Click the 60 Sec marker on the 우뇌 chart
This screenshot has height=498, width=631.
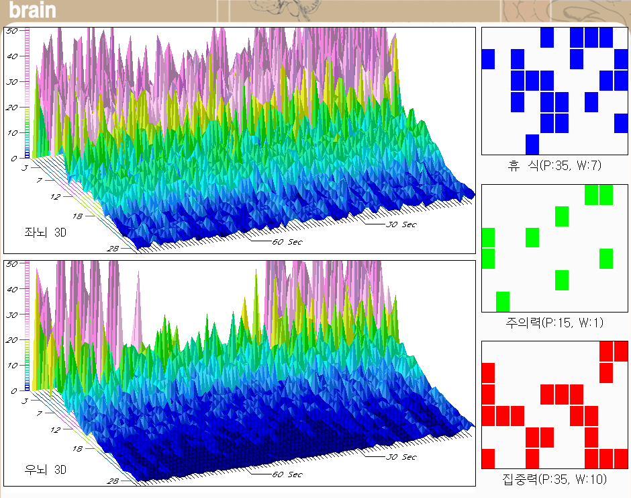287,474
